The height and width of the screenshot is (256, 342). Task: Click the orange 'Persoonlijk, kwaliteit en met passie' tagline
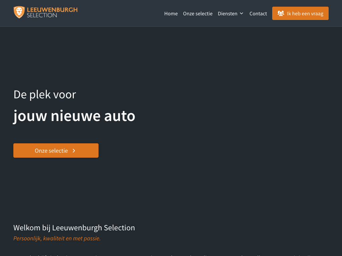coord(57,238)
